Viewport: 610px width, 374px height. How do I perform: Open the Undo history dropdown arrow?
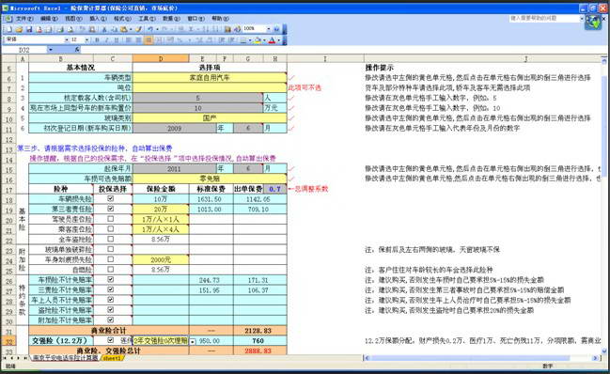tap(157, 29)
